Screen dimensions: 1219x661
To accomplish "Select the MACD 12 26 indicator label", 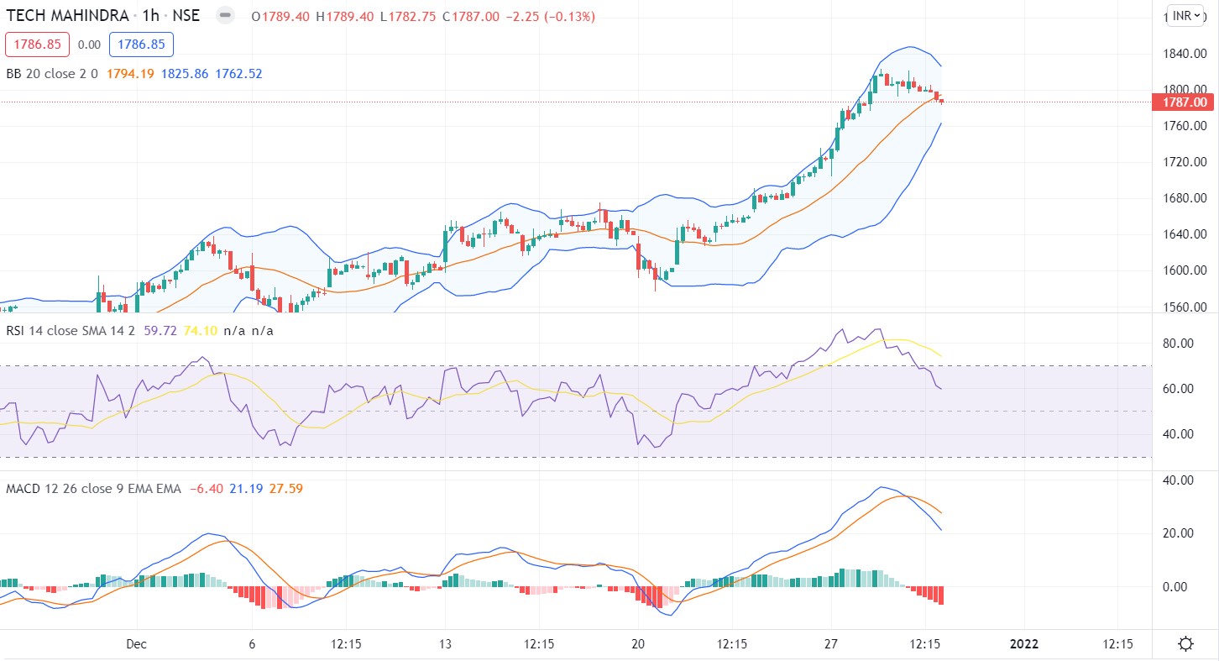I will tap(92, 489).
